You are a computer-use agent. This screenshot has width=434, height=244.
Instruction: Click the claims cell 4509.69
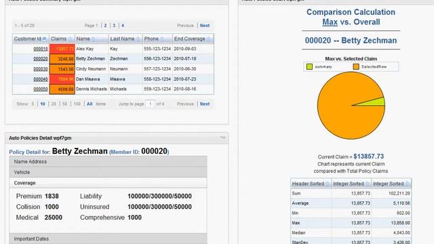[x=62, y=89]
